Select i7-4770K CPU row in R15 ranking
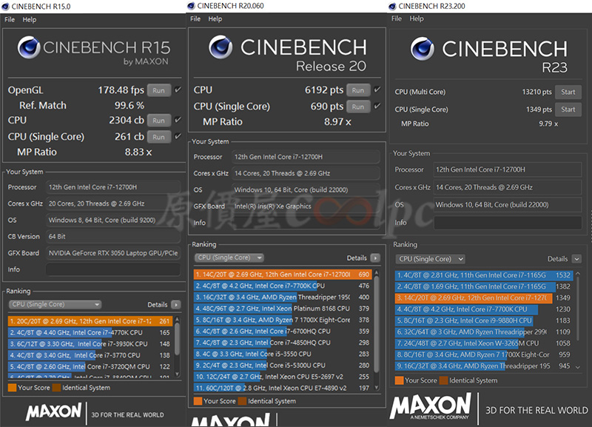Viewport: 592px width, 427px height. point(90,332)
